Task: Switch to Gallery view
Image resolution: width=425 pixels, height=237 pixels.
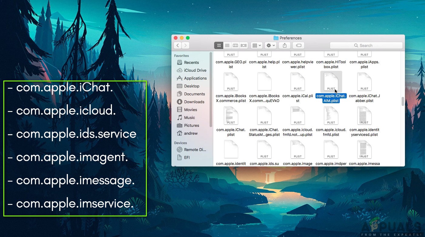Action: [244, 45]
